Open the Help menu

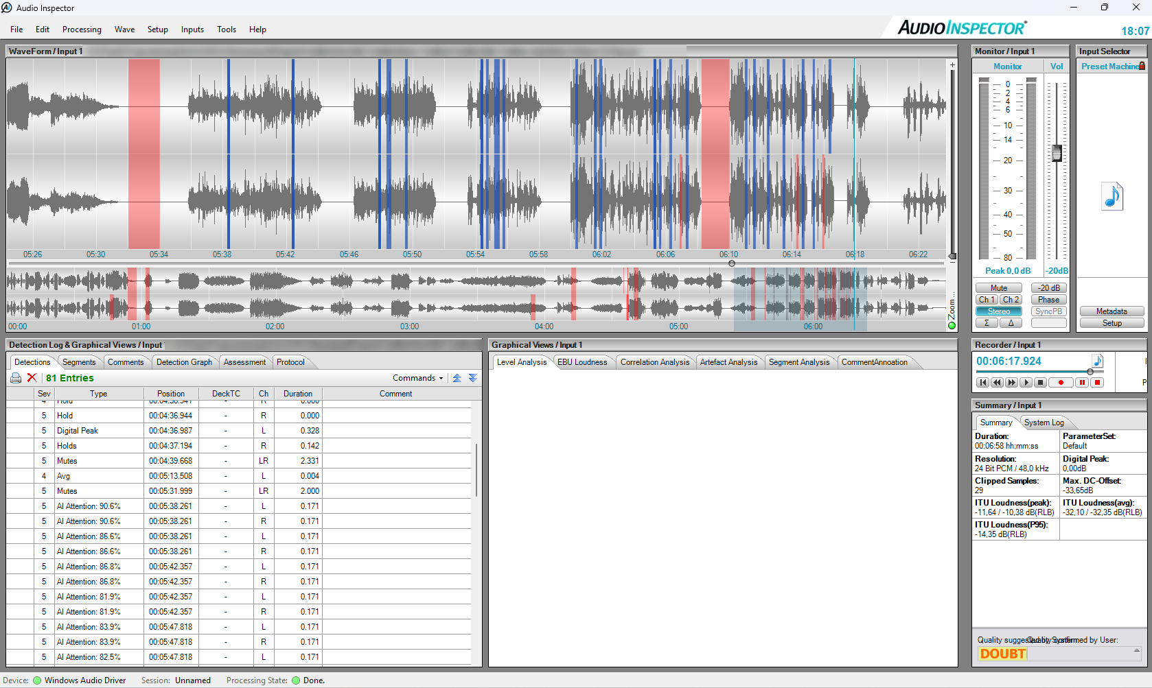click(257, 29)
